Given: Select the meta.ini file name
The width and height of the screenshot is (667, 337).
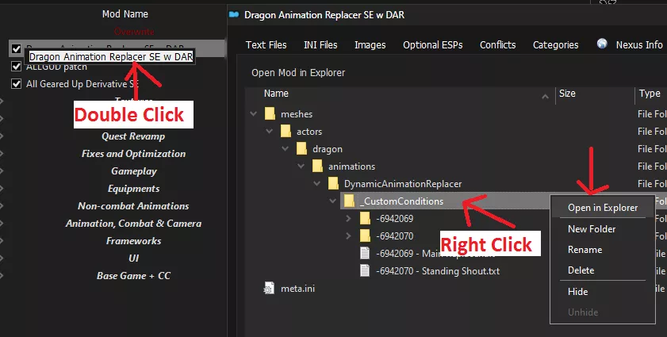Looking at the screenshot, I should point(297,289).
